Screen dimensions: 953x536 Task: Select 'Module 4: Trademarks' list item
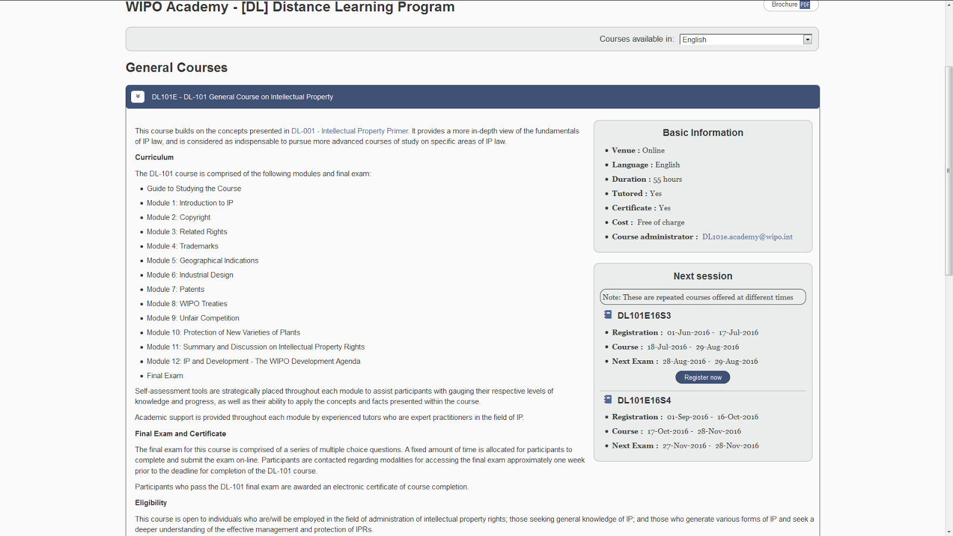[x=183, y=246]
